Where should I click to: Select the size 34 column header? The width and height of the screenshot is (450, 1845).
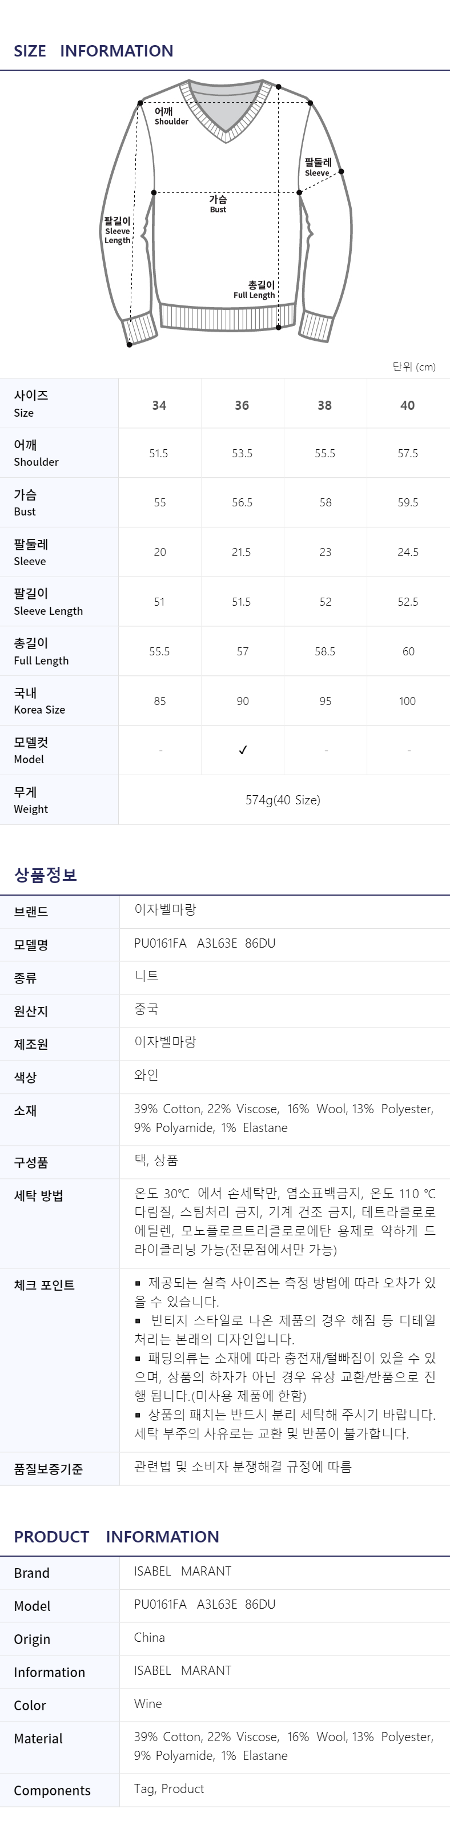click(159, 405)
